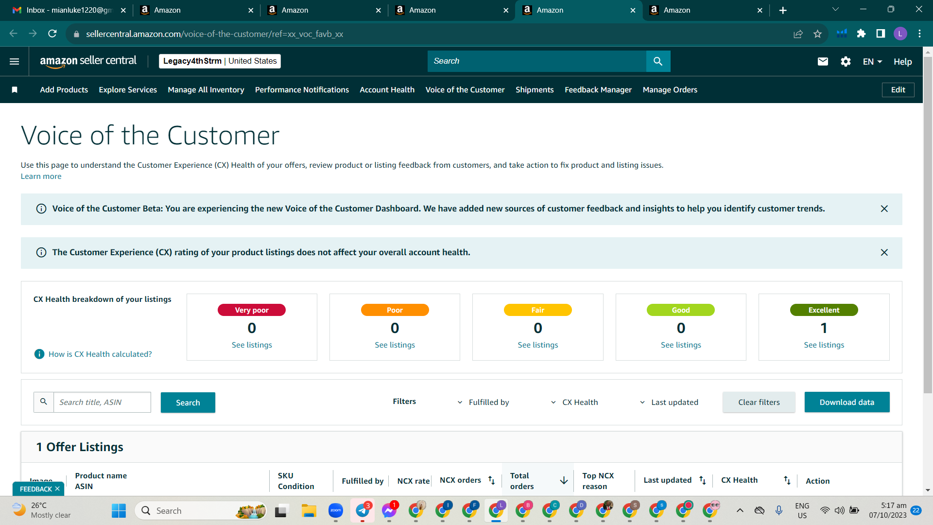
Task: Expand the Last updated filter dropdown
Action: pos(669,402)
